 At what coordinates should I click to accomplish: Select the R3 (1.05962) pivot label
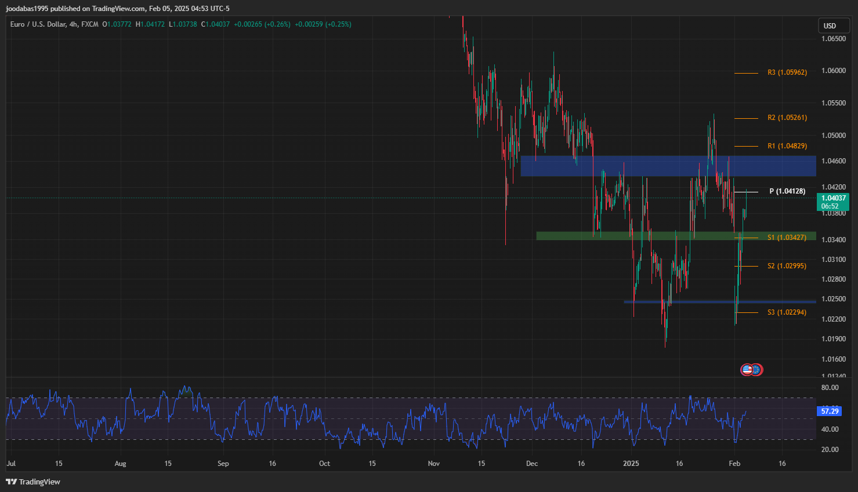click(x=787, y=72)
